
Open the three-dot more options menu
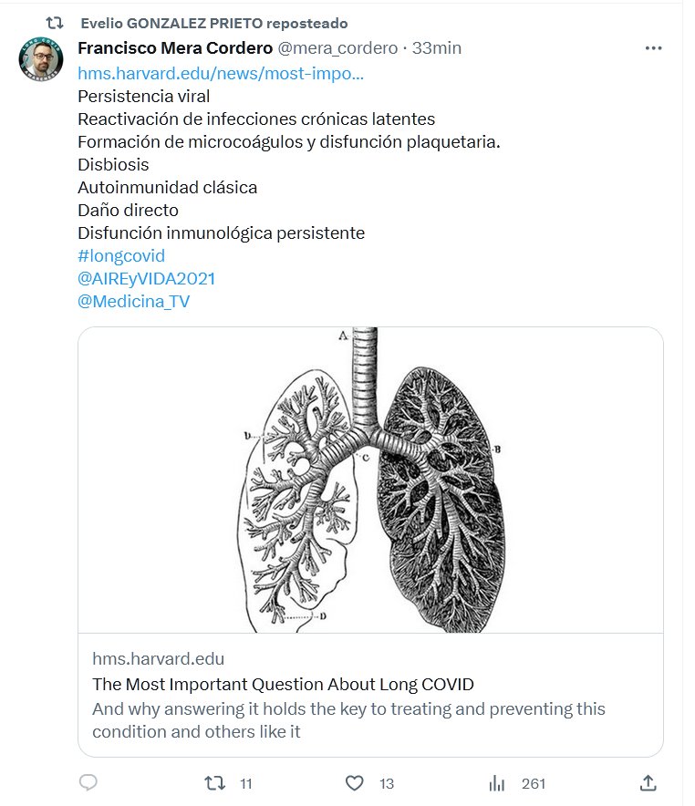[x=653, y=48]
